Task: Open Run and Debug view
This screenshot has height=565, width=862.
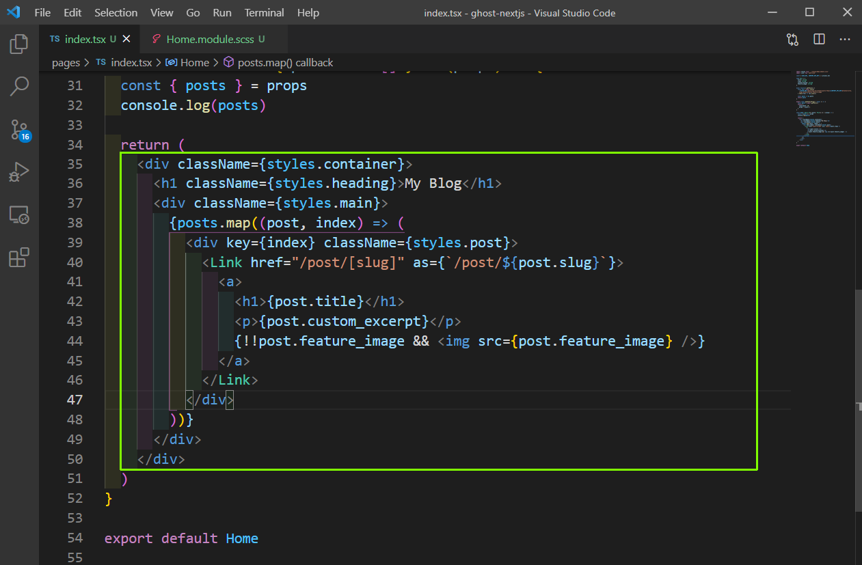Action: pos(19,171)
